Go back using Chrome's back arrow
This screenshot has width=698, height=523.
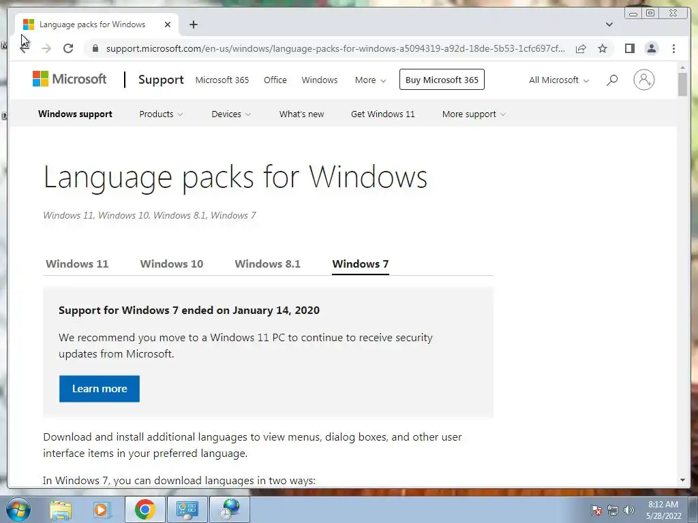25,48
